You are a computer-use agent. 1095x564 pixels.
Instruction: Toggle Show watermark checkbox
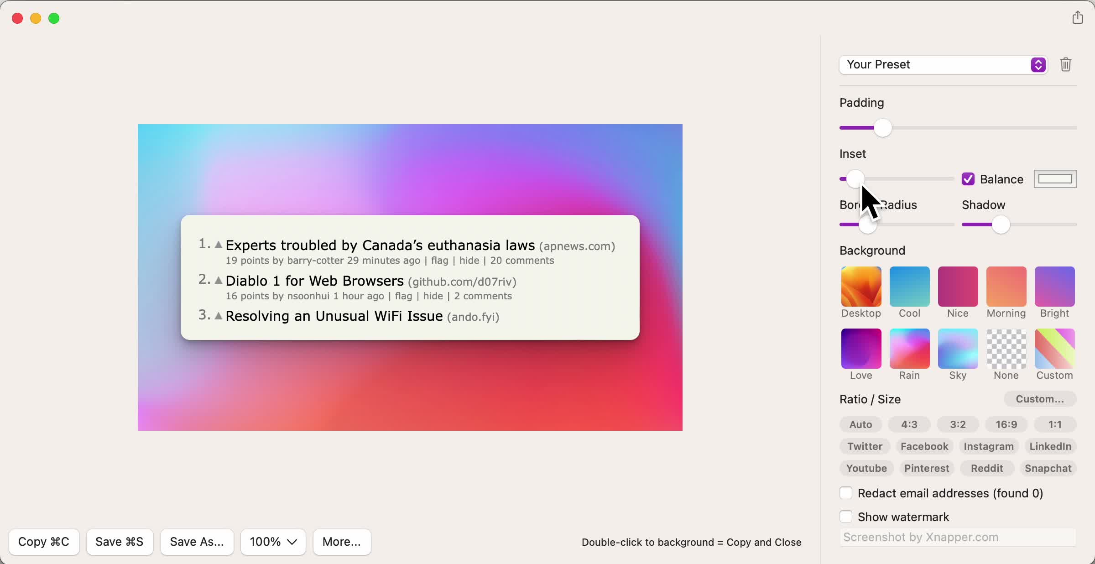pos(846,517)
